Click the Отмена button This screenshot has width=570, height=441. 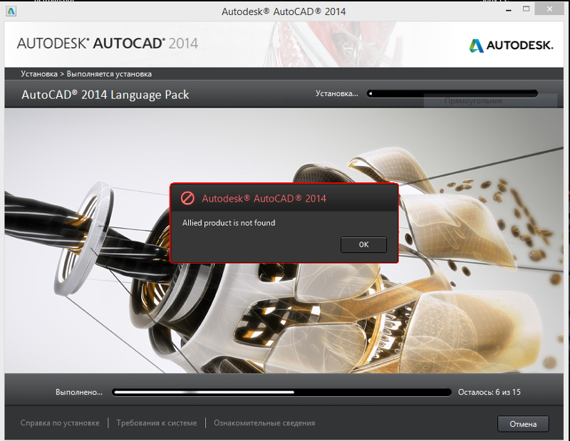pyautogui.click(x=523, y=424)
